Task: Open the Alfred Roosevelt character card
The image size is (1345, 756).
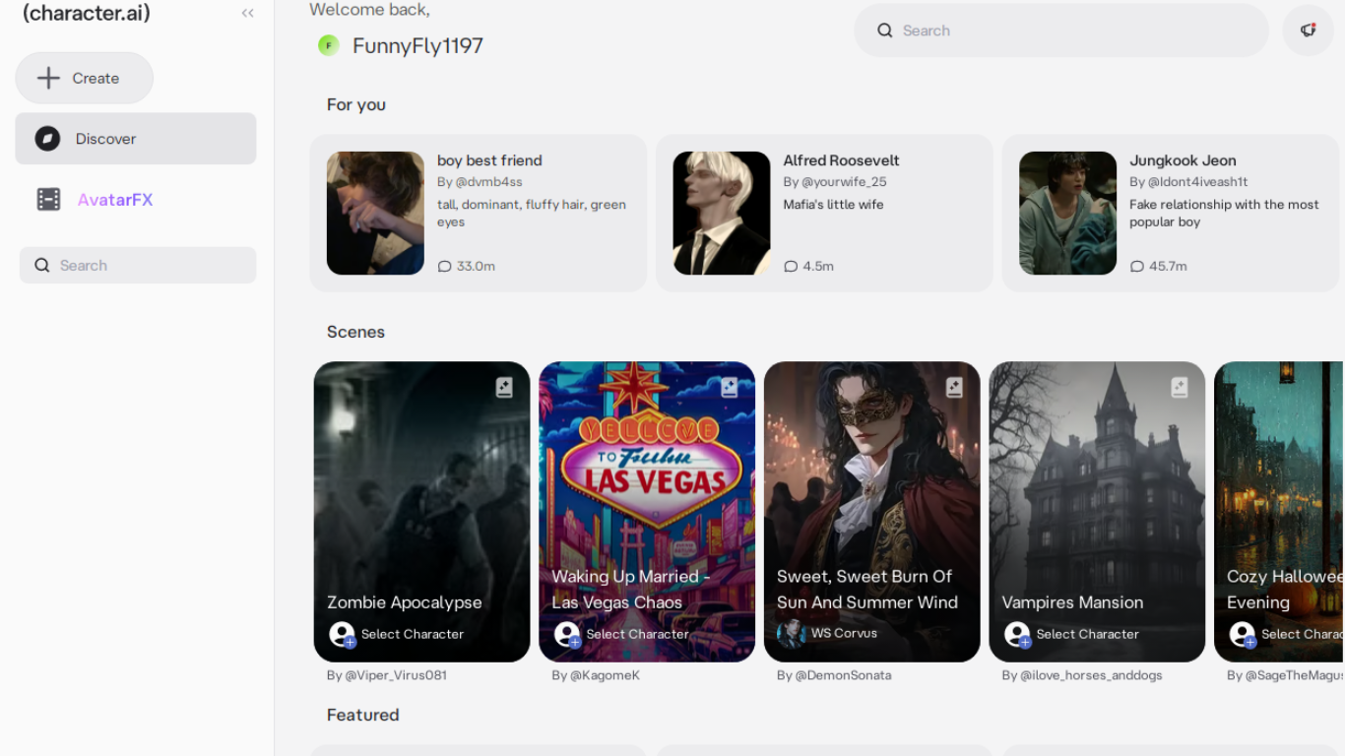Action: tap(824, 213)
